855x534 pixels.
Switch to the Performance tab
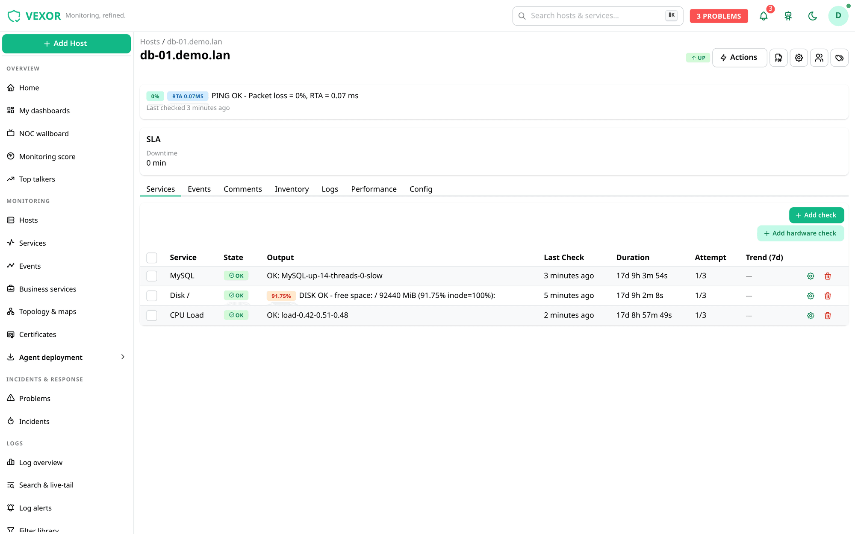click(374, 189)
